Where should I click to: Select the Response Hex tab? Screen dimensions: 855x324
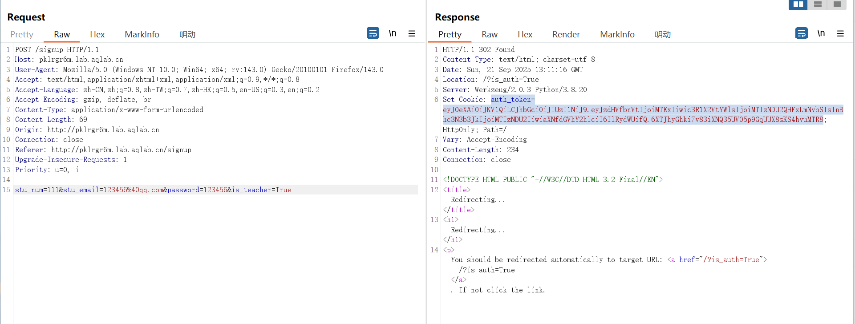[525, 34]
